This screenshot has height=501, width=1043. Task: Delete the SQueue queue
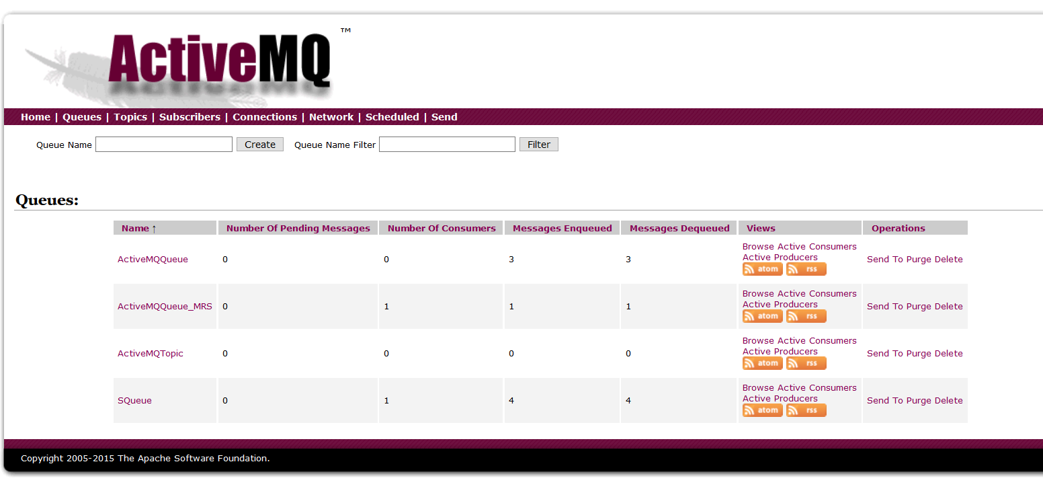point(949,400)
